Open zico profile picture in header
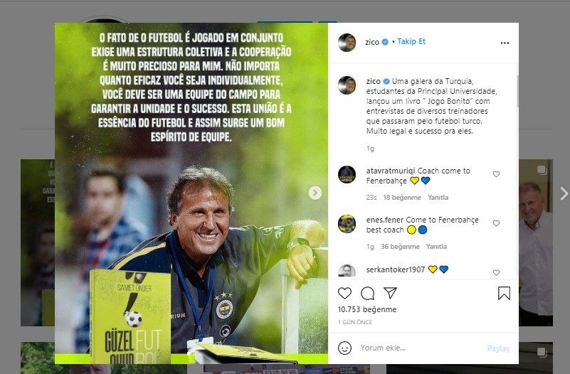 point(347,43)
